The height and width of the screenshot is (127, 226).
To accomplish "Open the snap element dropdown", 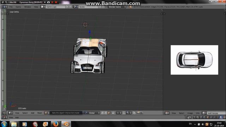I will [129, 113].
